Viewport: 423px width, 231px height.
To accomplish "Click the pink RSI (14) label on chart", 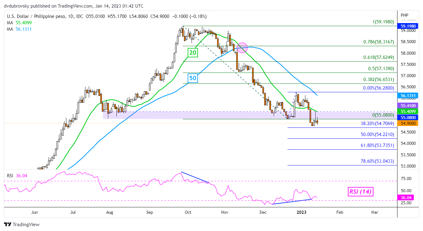I will (360, 192).
